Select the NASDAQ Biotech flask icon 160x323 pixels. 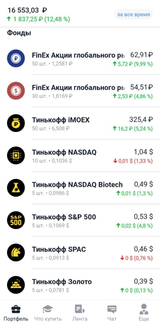(x=16, y=188)
